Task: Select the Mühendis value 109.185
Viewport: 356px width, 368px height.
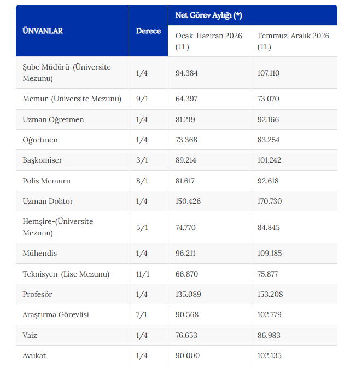Action: (270, 253)
